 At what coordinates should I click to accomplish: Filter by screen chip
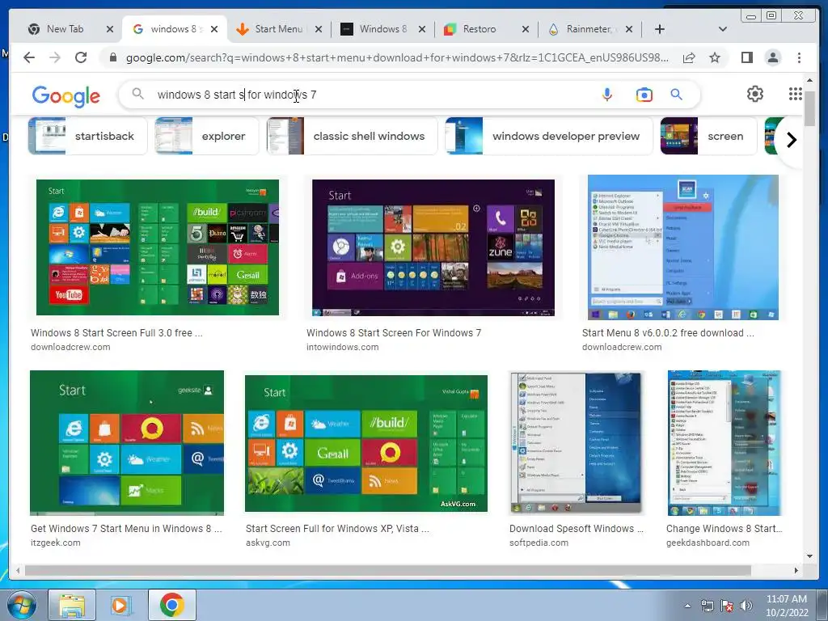(708, 136)
